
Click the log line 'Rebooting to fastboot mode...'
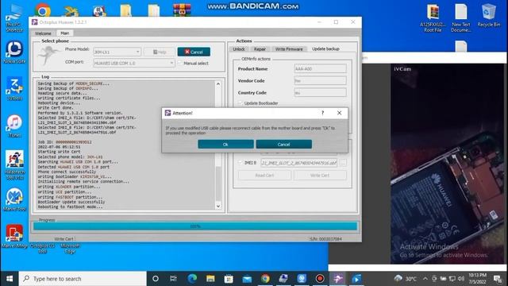(x=70, y=207)
